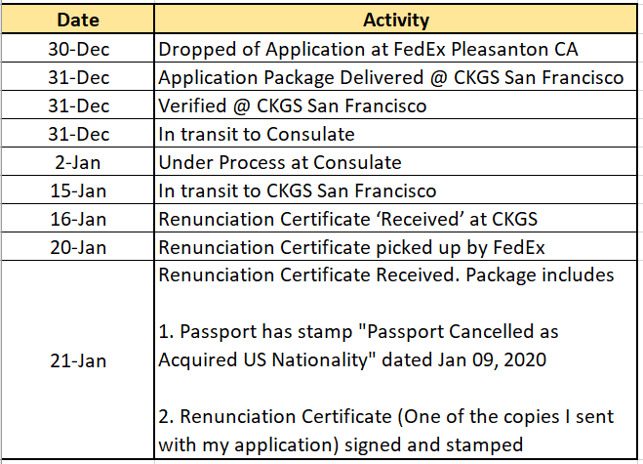The image size is (643, 464).
Task: Select the 21-Jan date cell
Action: pyautogui.click(x=78, y=359)
